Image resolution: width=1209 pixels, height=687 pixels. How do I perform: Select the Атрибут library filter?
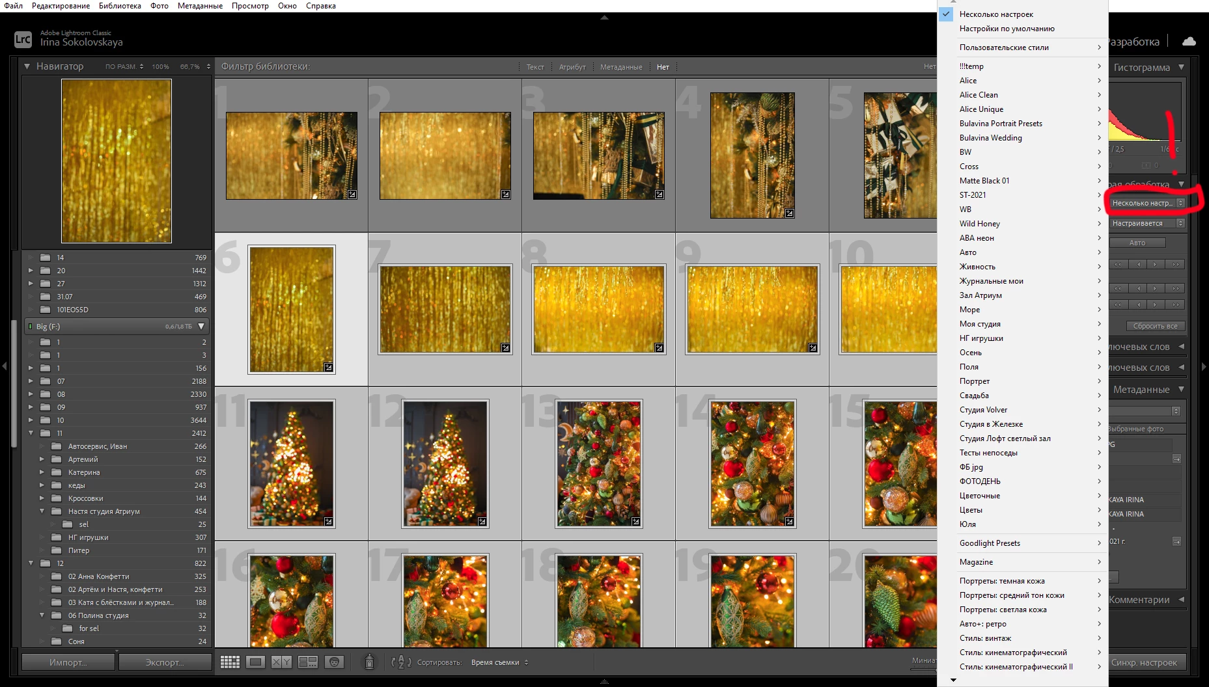[x=572, y=67]
